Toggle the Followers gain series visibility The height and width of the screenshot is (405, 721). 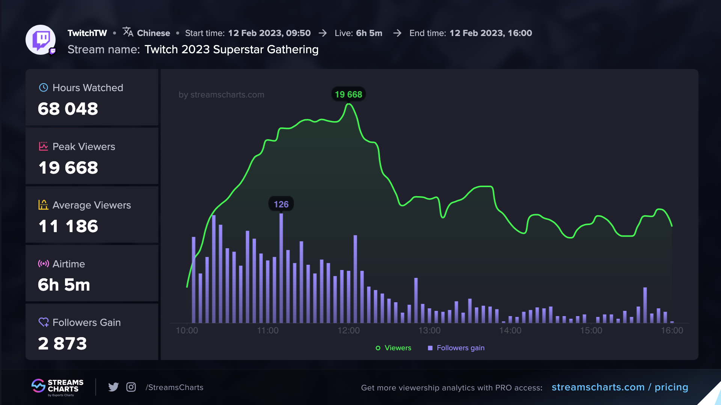tap(456, 348)
